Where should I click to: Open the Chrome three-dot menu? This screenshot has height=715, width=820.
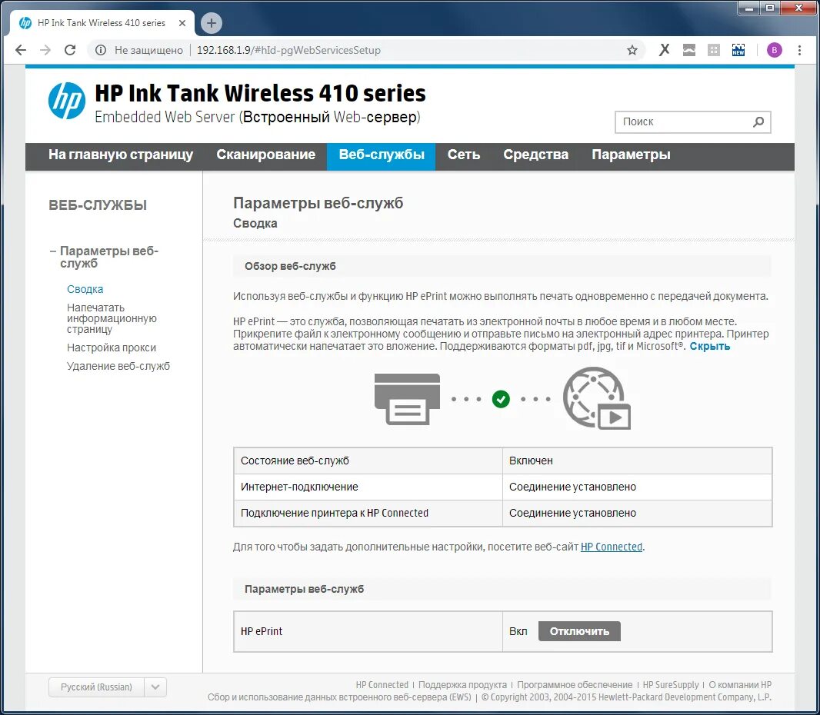pos(799,50)
